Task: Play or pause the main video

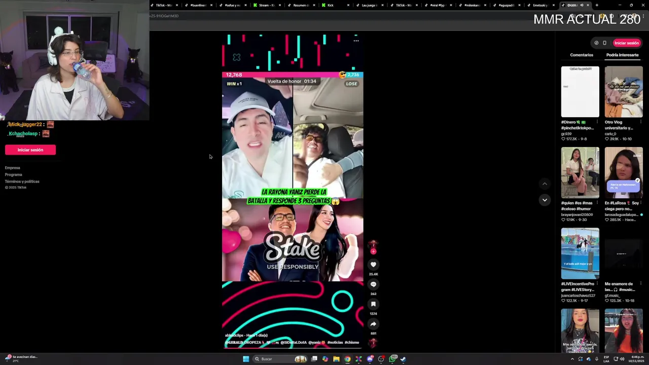Action: 293,193
